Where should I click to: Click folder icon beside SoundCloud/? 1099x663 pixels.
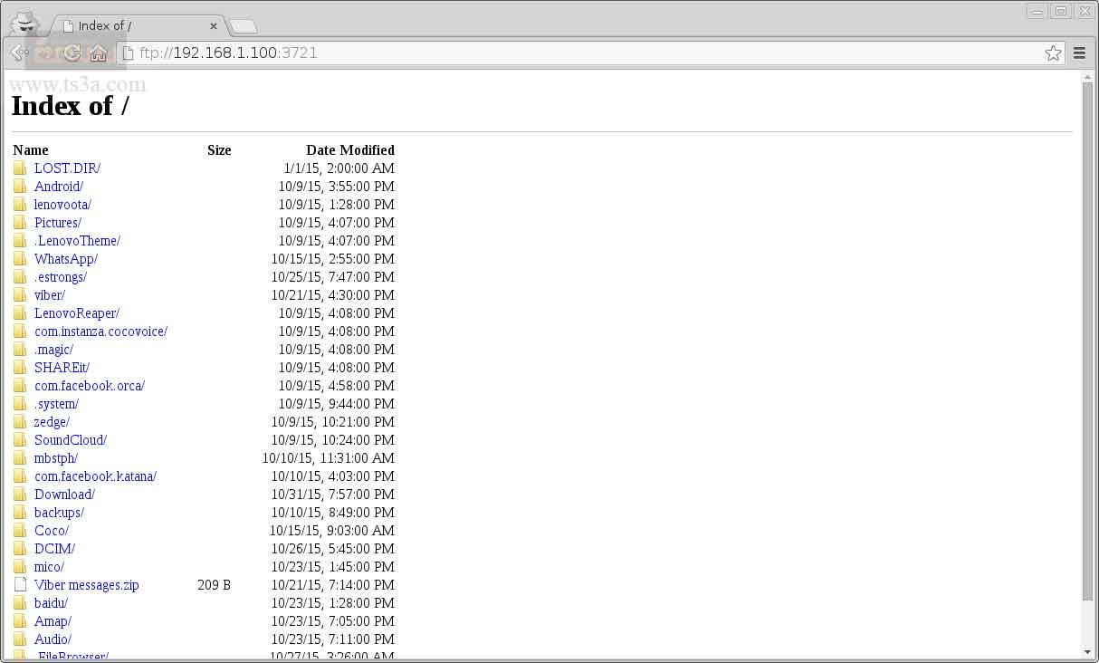(20, 440)
